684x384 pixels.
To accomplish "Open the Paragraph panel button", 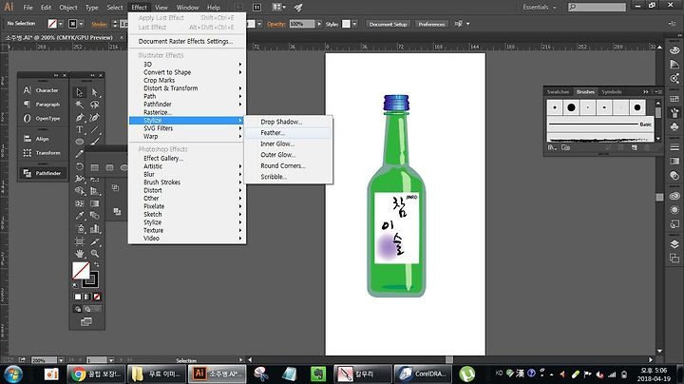I will pos(43,105).
